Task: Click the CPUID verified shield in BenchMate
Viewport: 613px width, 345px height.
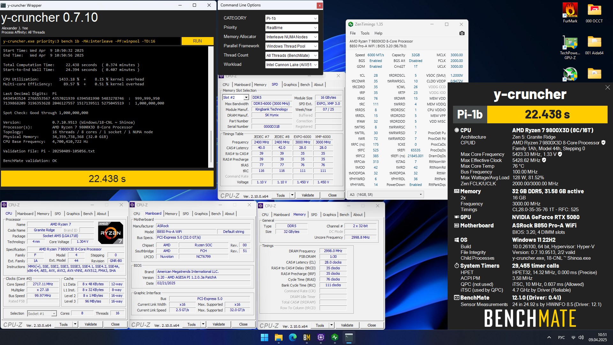Action: (x=603, y=142)
